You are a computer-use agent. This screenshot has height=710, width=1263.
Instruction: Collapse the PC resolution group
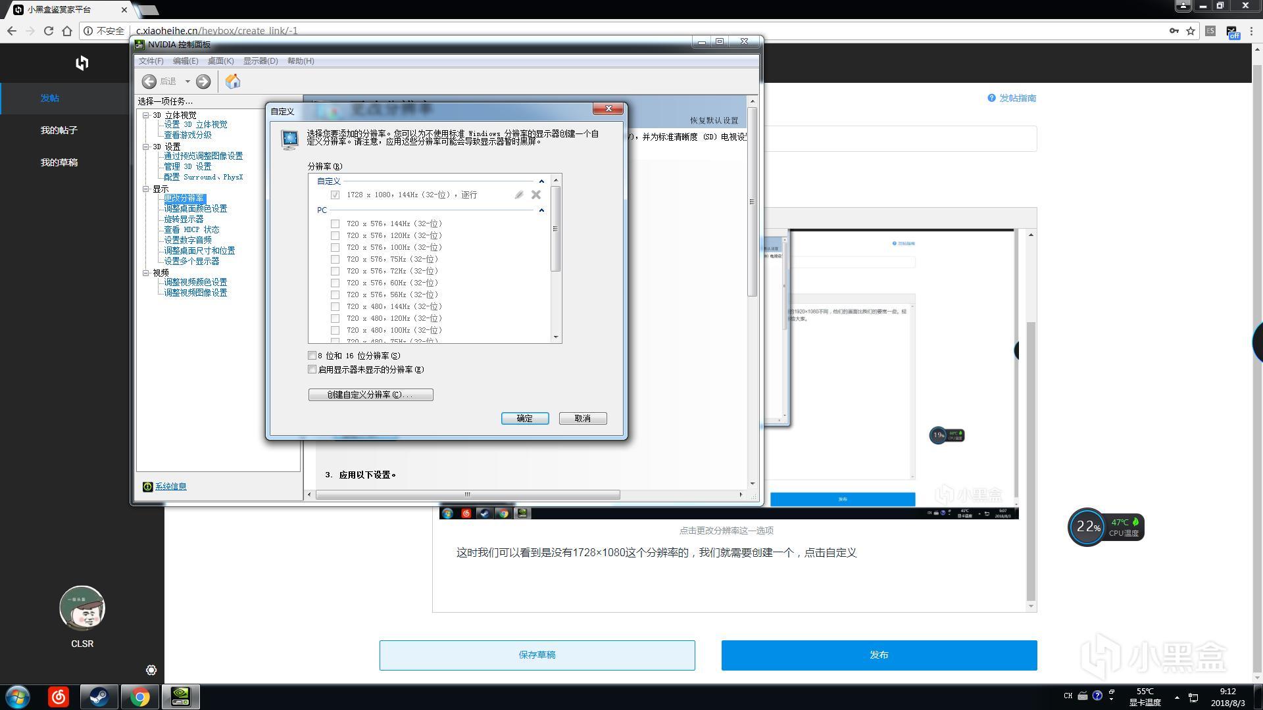541,210
